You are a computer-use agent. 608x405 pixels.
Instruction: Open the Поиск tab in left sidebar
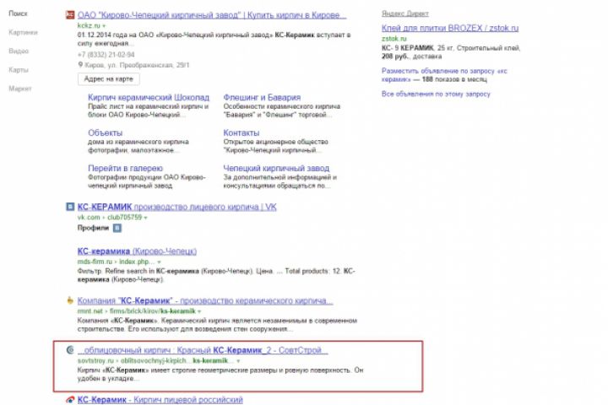[18, 13]
